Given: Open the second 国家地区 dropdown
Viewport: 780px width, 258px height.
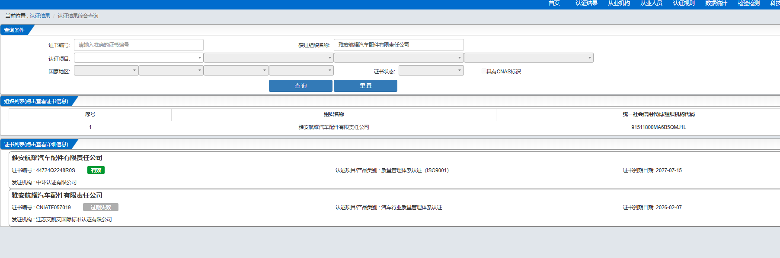Looking at the screenshot, I should point(171,70).
